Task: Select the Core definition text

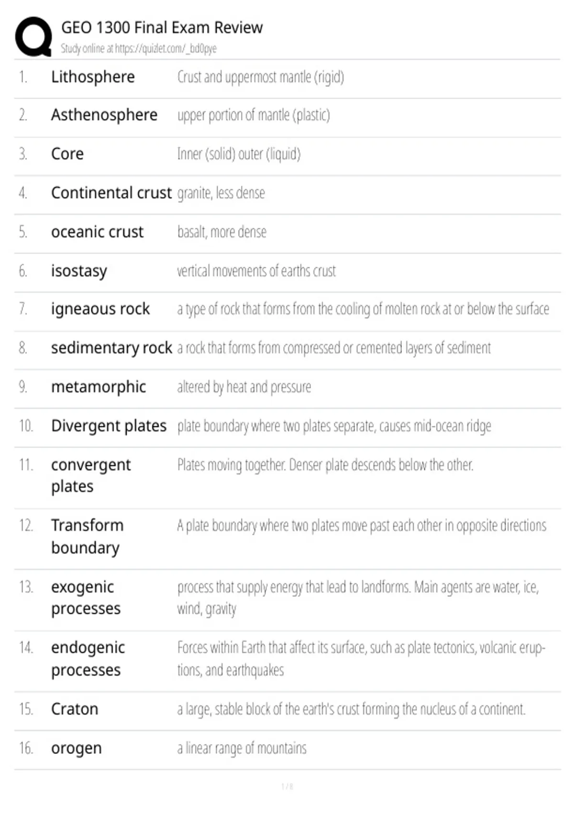Action: click(239, 154)
